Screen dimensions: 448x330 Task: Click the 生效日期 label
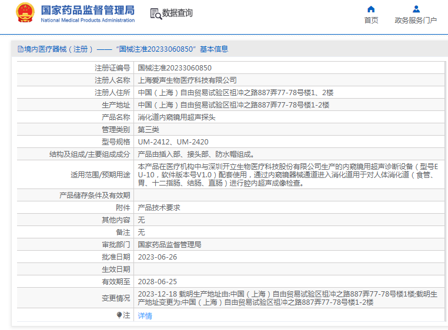(x=116, y=269)
